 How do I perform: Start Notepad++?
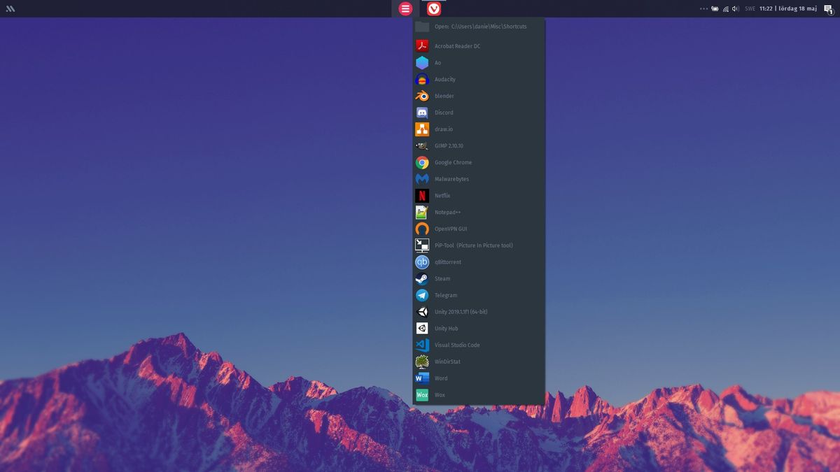tap(447, 212)
